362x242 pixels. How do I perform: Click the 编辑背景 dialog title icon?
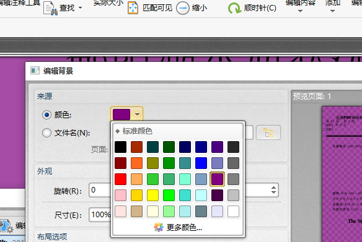[x=35, y=71]
